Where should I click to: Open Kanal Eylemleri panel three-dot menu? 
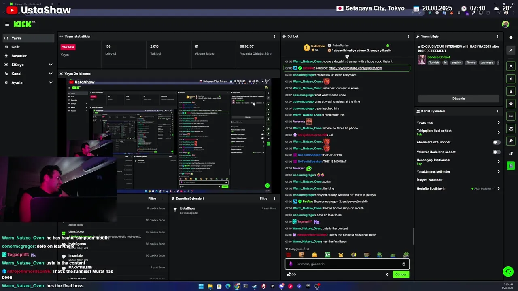[x=497, y=111]
